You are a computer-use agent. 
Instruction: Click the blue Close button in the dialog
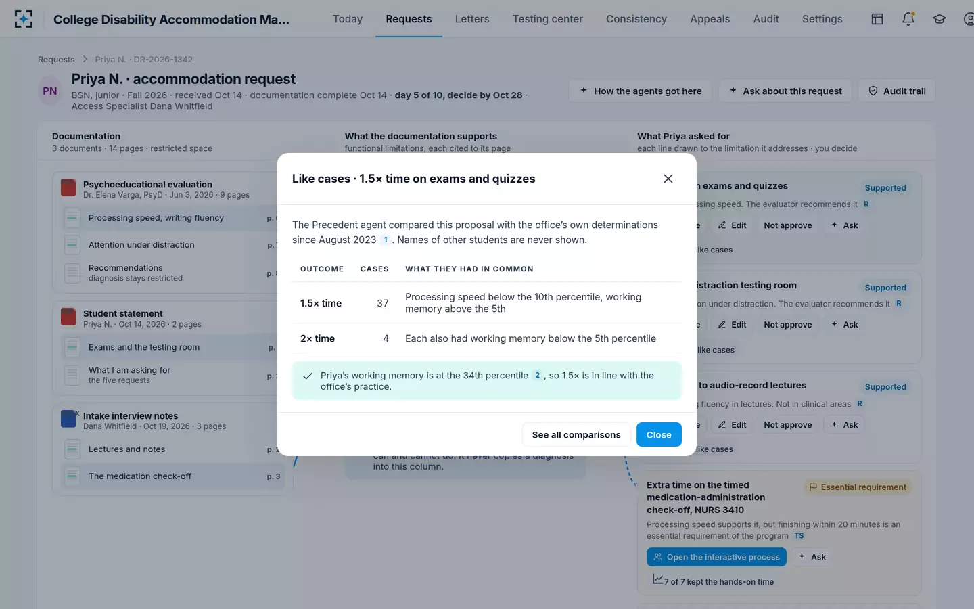(x=659, y=434)
